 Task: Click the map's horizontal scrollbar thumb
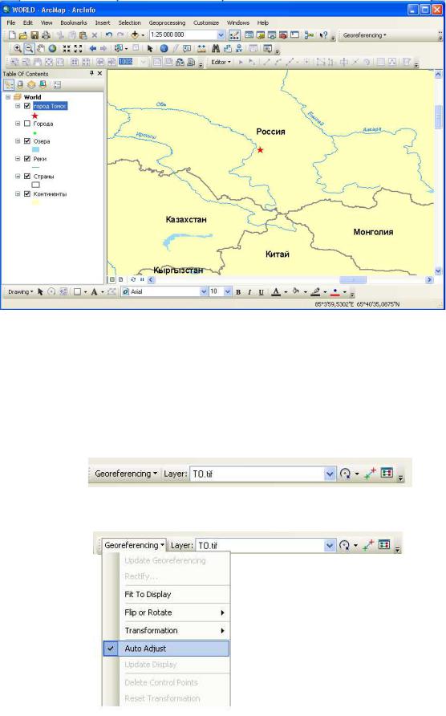(x=353, y=279)
